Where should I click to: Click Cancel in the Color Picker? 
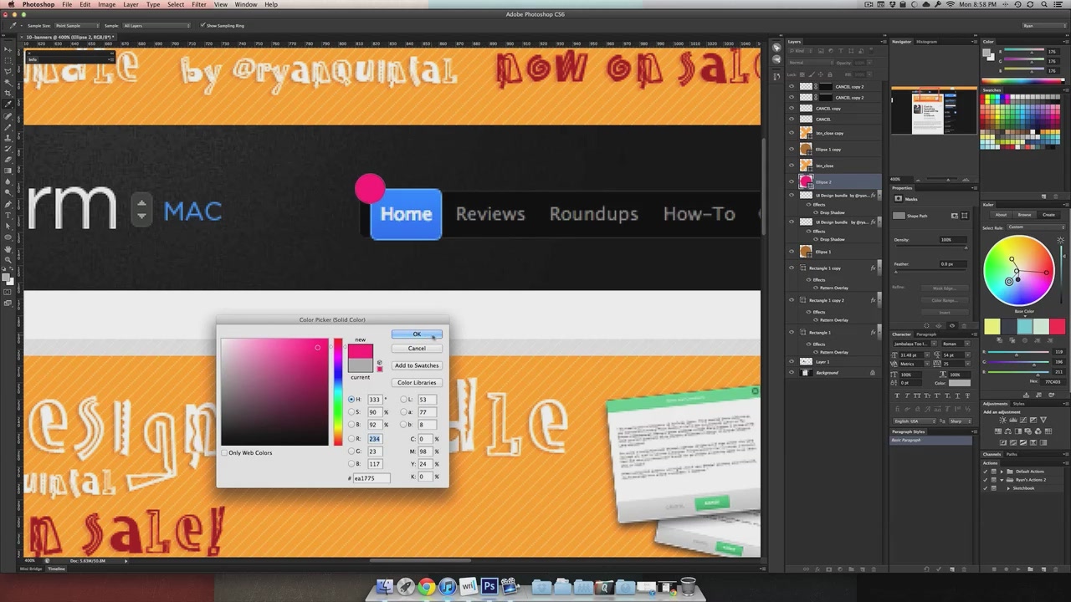pos(417,349)
